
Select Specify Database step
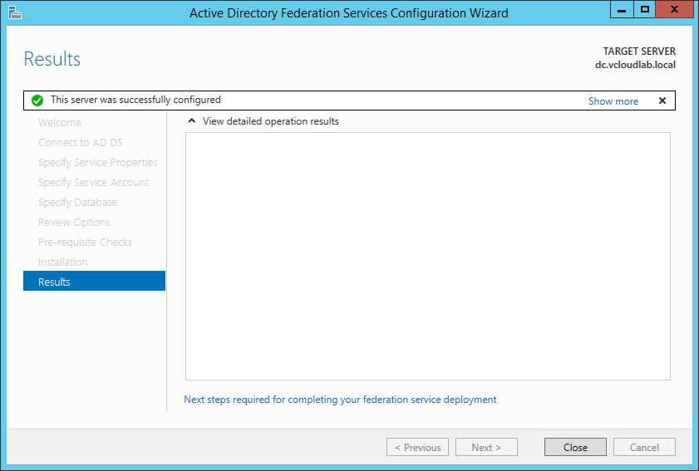coord(77,203)
